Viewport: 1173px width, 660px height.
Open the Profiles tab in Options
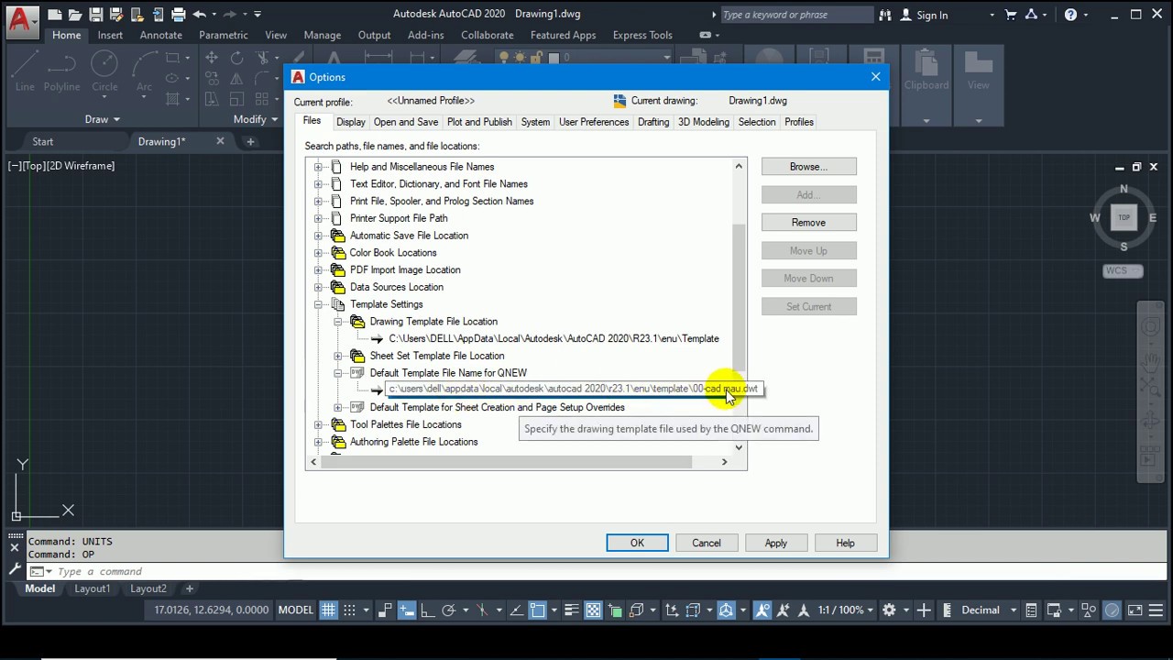pos(799,122)
